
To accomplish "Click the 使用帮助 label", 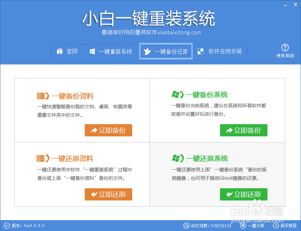I will coord(285,56).
